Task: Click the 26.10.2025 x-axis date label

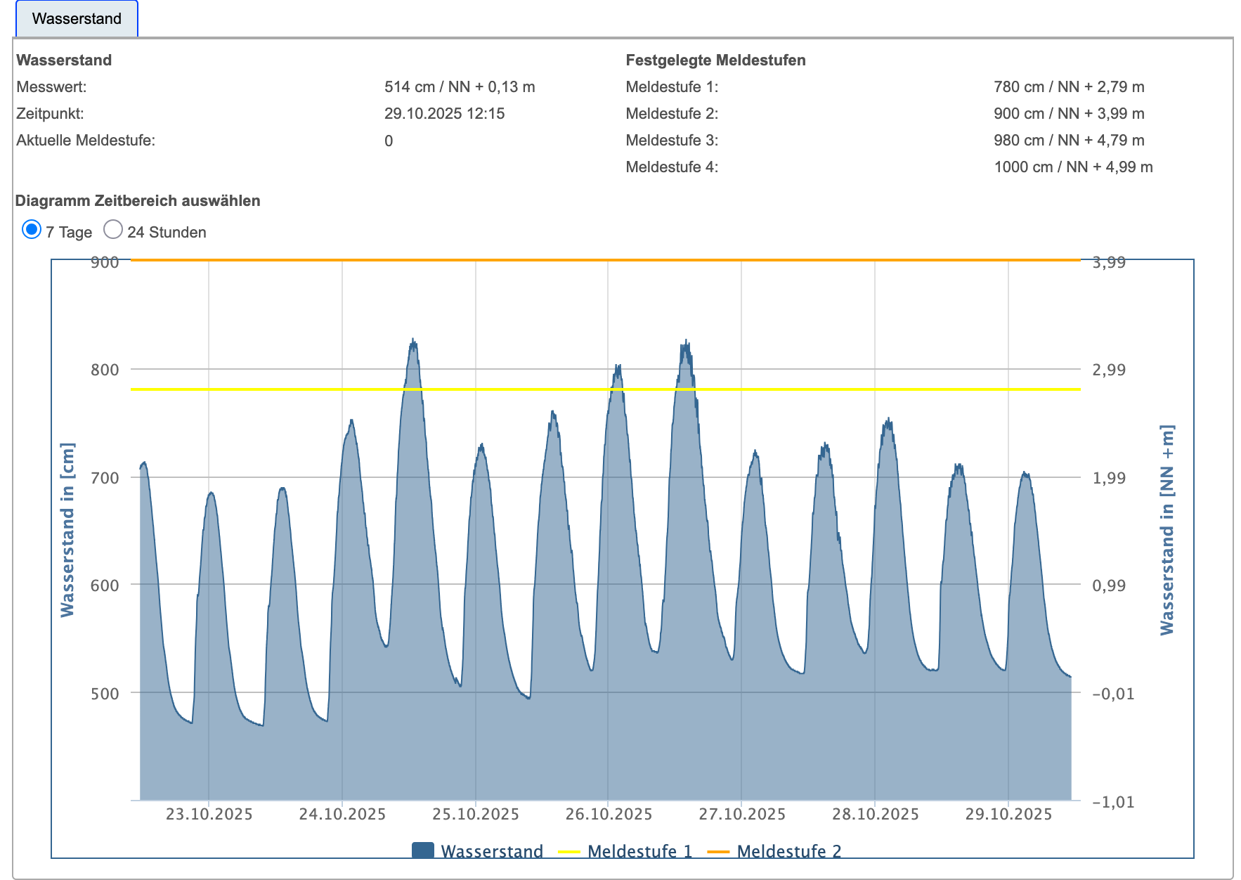Action: pos(609,814)
